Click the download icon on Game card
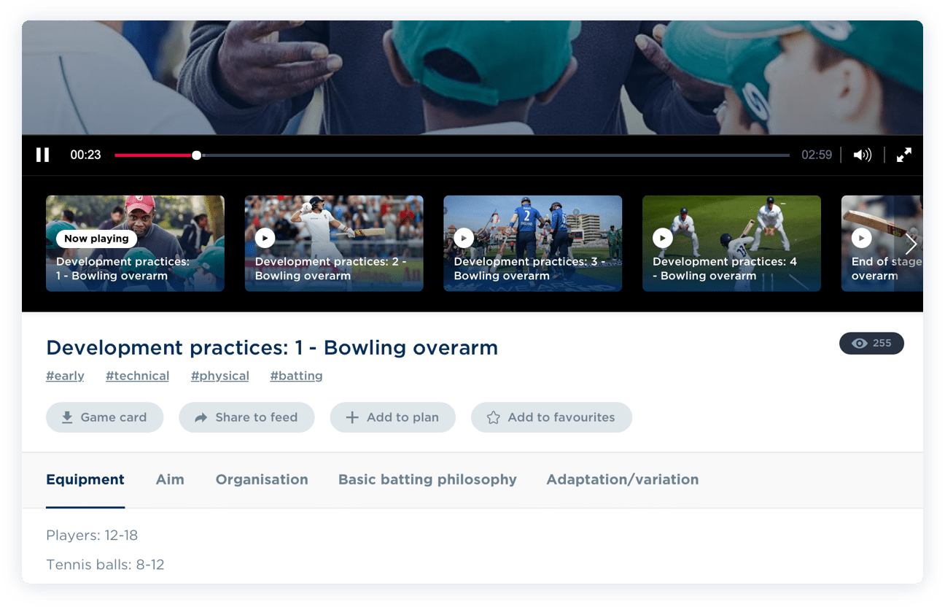This screenshot has width=945, height=607. 67,417
